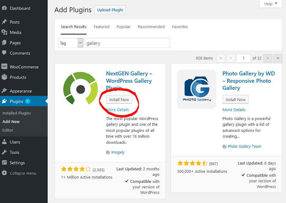Click the 'Add Plugins' page heading
This screenshot has height=203, width=286.
[x=73, y=10]
